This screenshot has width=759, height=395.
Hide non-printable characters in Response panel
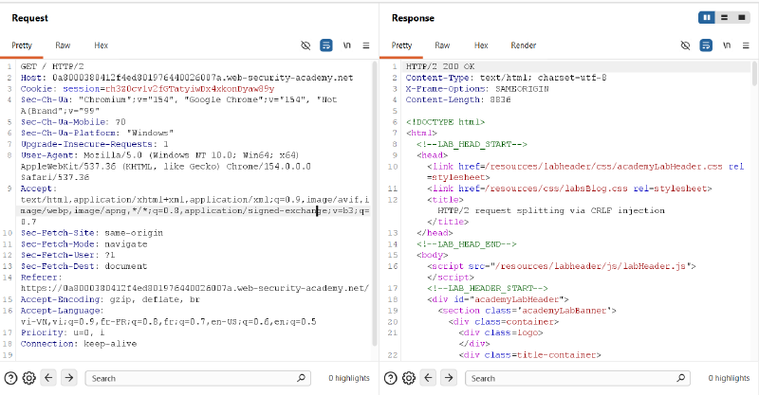tap(685, 45)
